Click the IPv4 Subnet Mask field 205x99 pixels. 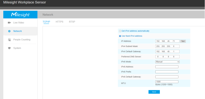(167, 46)
